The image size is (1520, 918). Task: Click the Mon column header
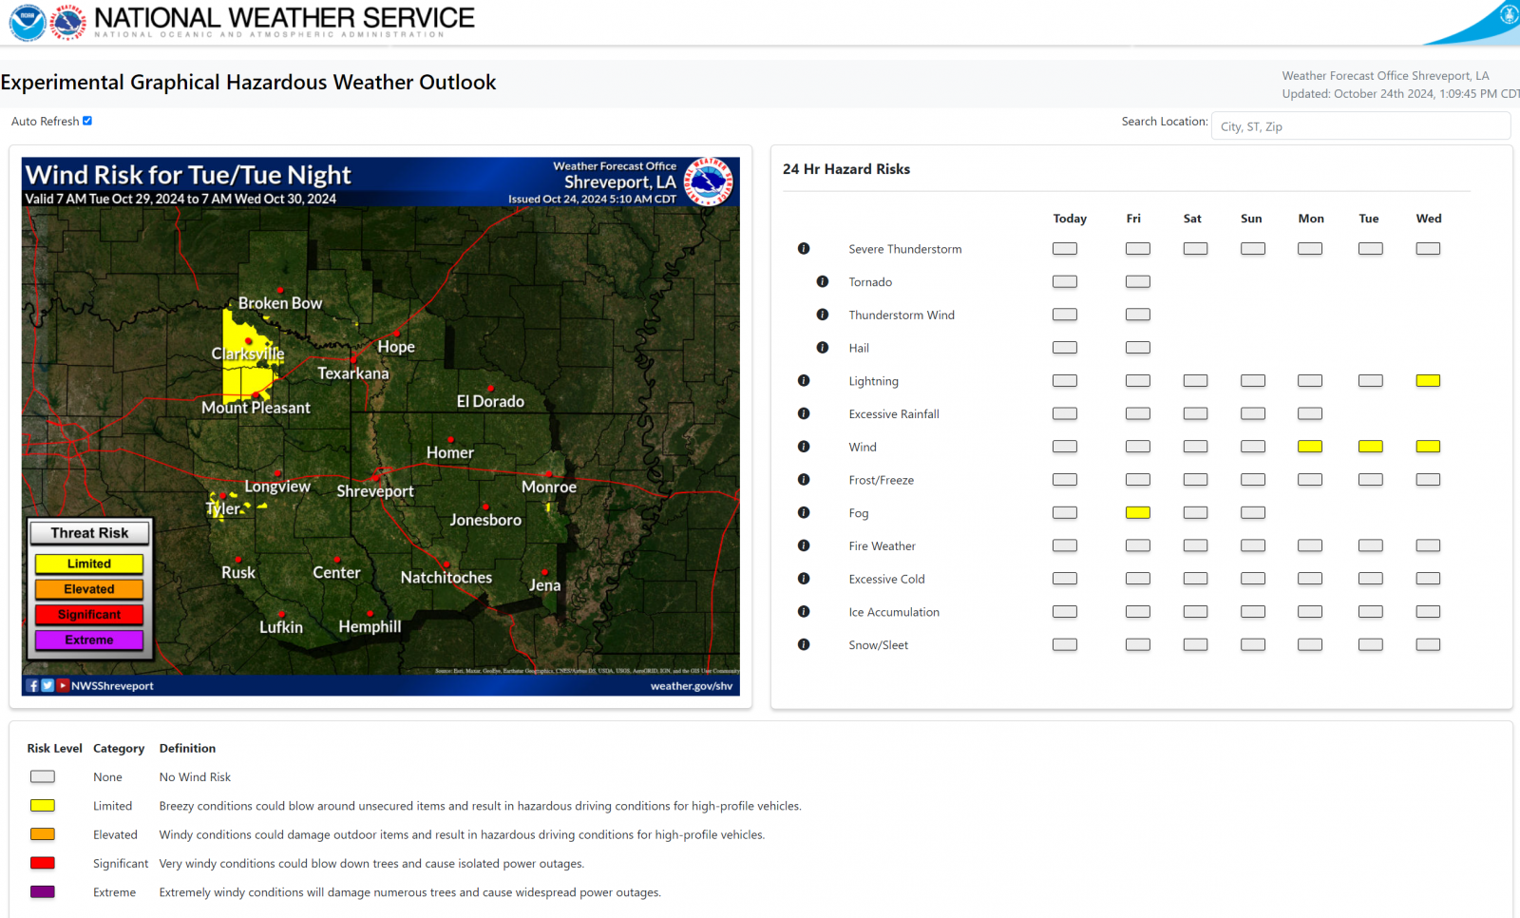click(x=1311, y=219)
